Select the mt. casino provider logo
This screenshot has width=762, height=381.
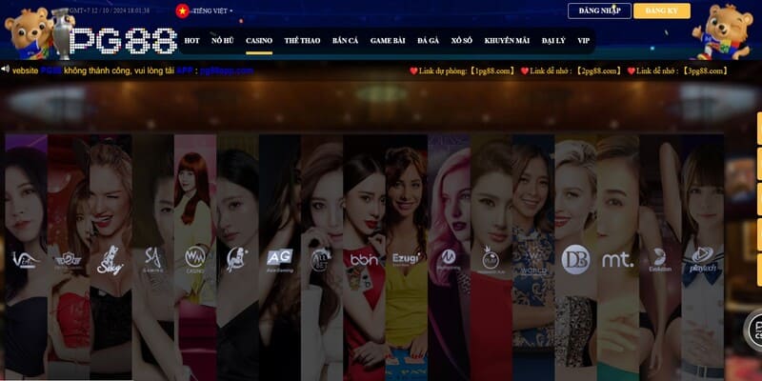617,258
